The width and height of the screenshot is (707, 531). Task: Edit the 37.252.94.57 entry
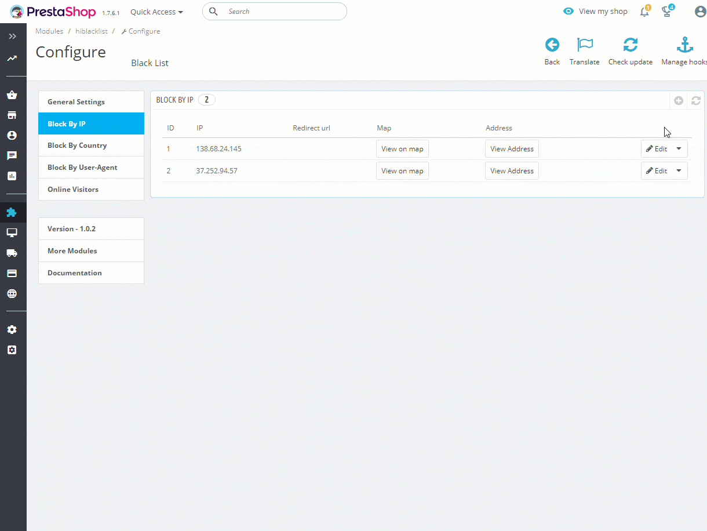(x=657, y=171)
